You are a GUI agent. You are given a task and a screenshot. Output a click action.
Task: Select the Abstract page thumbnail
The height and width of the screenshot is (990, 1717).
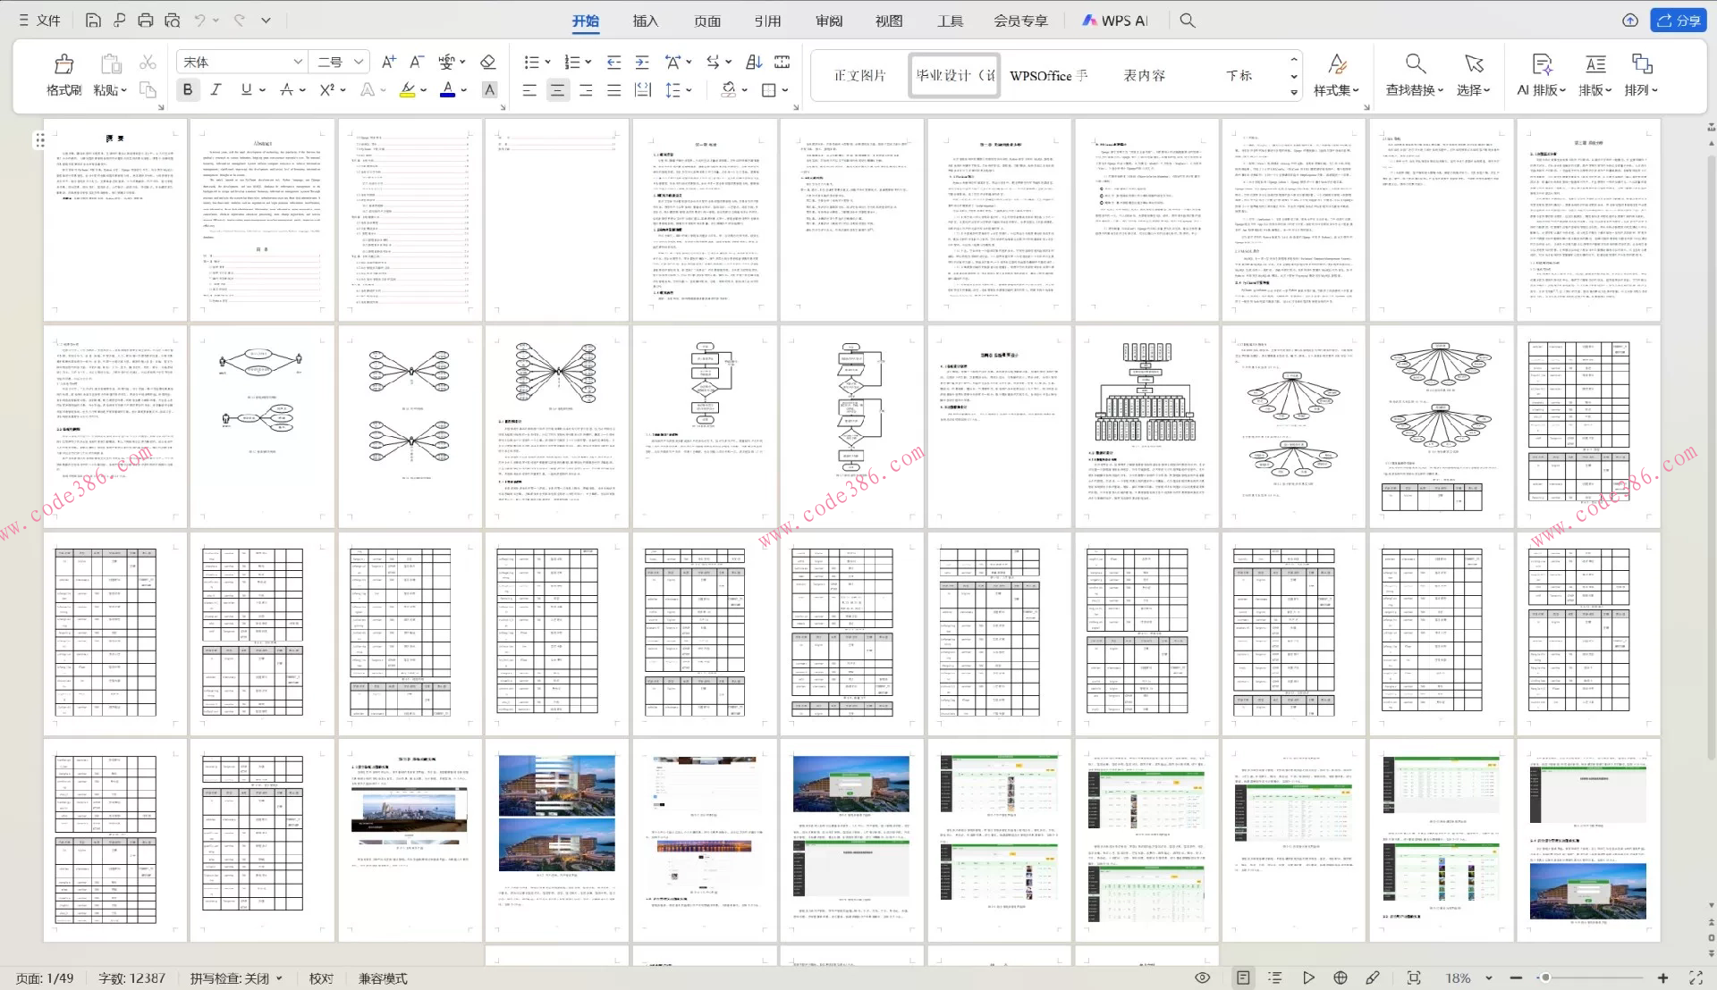tap(262, 220)
